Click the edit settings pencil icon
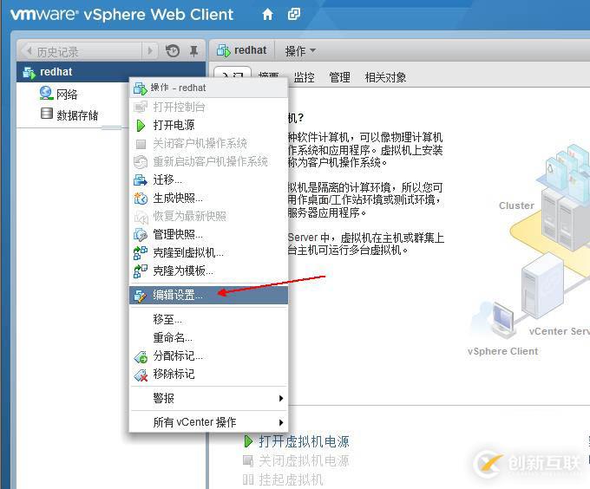This screenshot has width=590, height=489. pos(141,296)
